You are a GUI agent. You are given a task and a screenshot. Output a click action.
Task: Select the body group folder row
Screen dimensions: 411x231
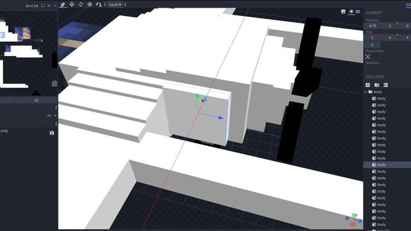[387, 92]
